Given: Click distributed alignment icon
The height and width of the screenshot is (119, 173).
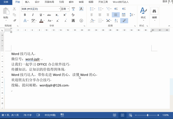Looking at the screenshot, I should [124, 15].
